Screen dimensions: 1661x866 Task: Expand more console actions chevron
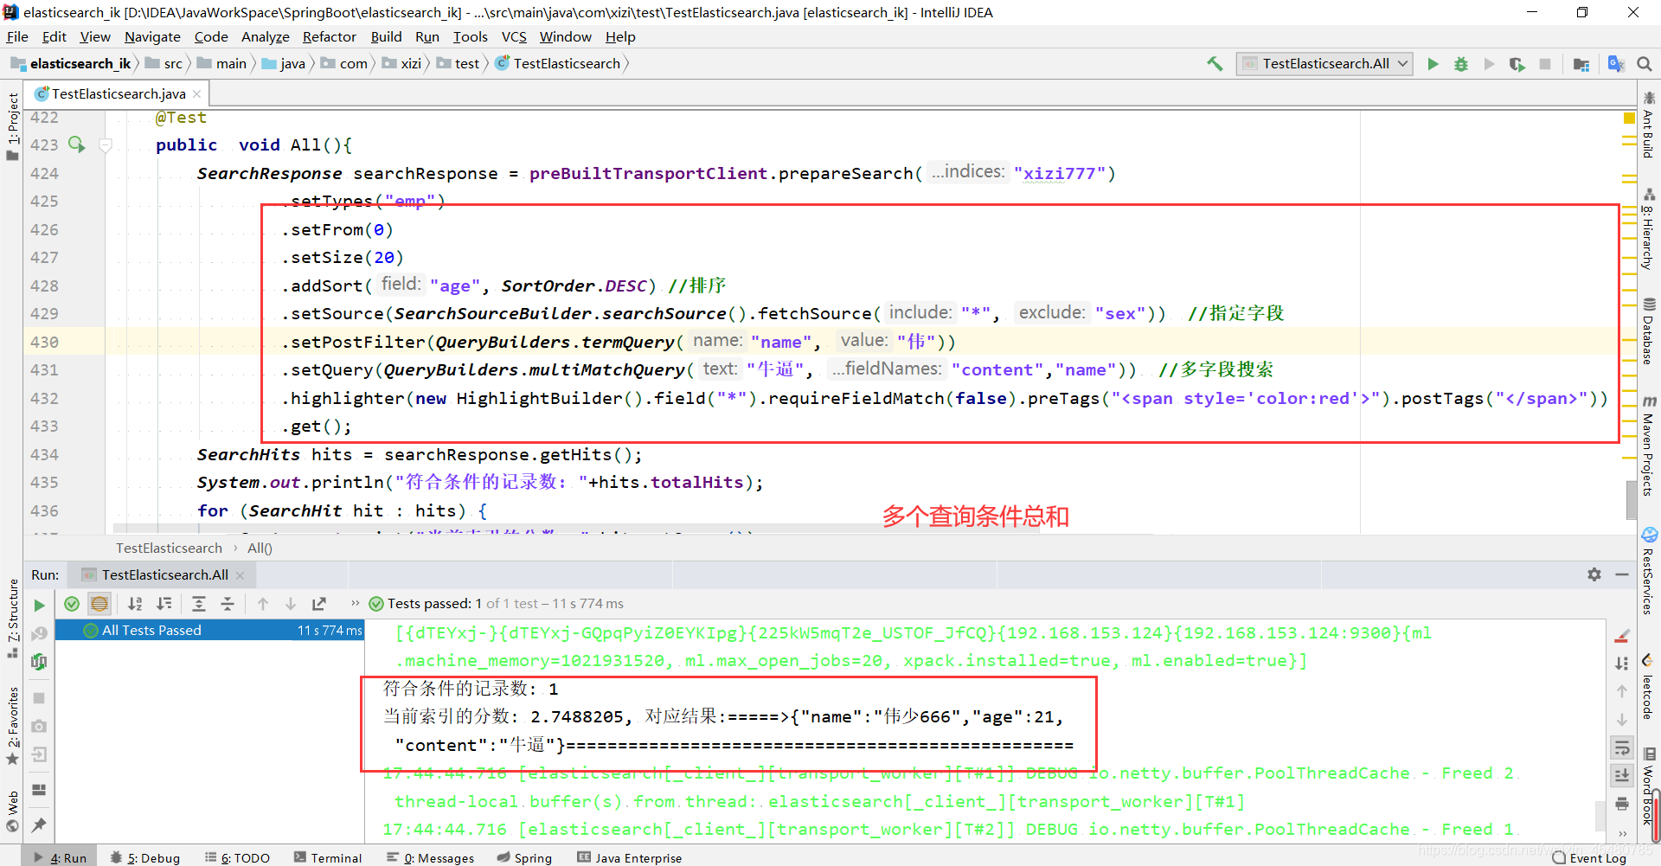(x=1622, y=833)
